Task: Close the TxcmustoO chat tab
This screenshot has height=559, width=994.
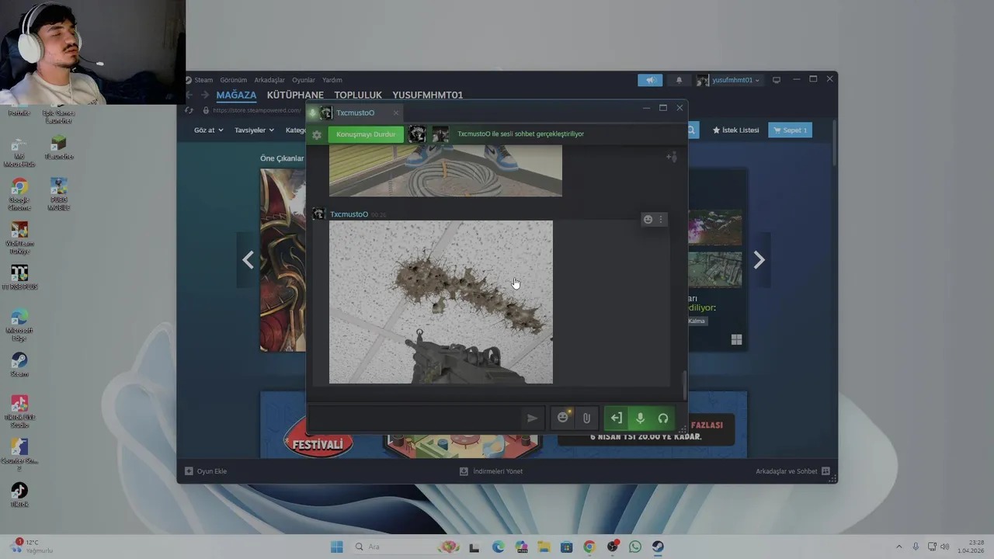Action: point(395,113)
